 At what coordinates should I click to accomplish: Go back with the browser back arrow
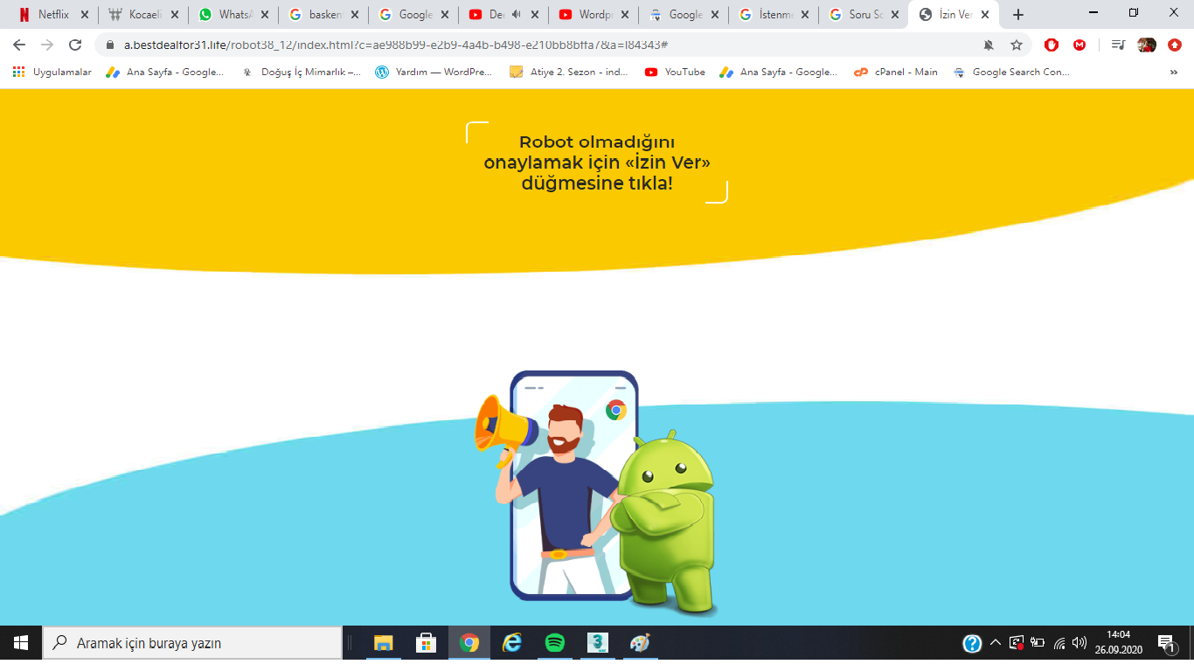click(19, 45)
